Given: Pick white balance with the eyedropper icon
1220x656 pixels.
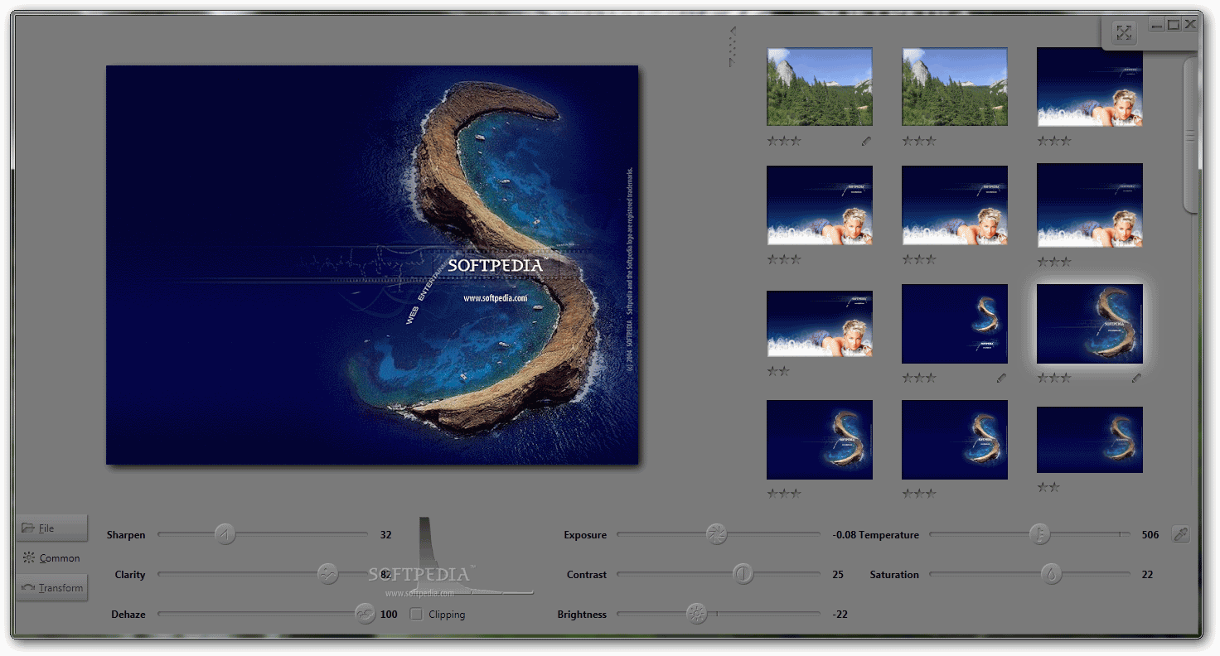Looking at the screenshot, I should pyautogui.click(x=1181, y=535).
